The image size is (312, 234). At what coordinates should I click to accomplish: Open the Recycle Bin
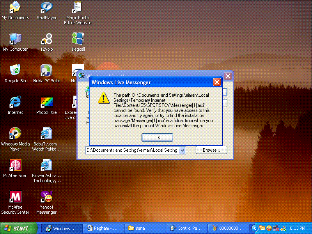(x=15, y=71)
